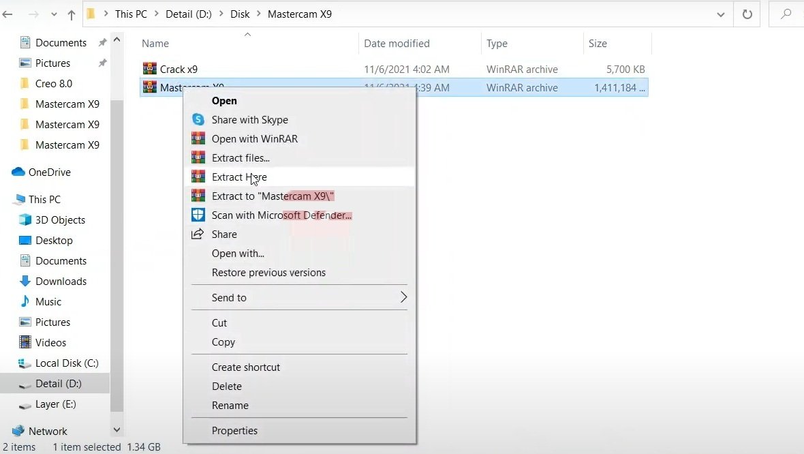The width and height of the screenshot is (804, 454).
Task: Click the Disk breadcrumb in address bar
Action: click(240, 14)
